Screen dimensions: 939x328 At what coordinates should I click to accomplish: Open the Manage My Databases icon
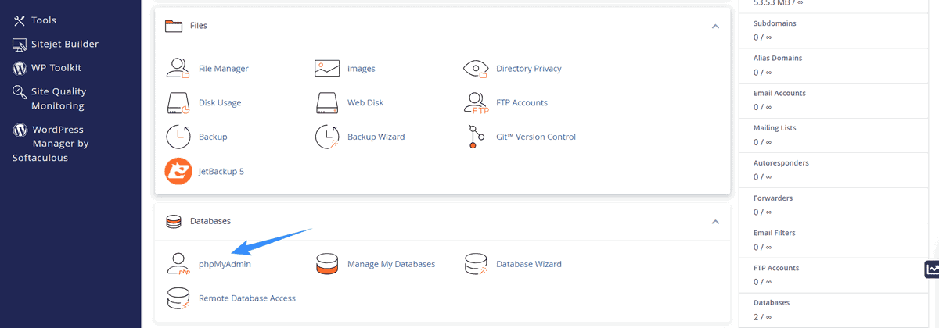(x=326, y=264)
